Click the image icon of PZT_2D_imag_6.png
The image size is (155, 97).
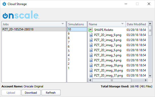pos(91,50)
